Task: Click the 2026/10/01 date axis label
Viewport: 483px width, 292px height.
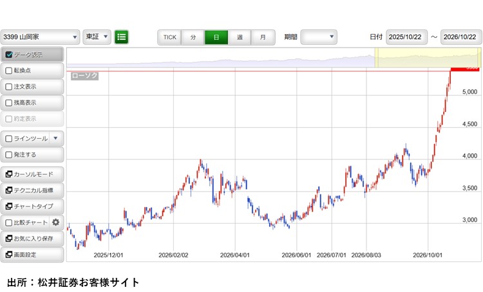Action: [428, 255]
